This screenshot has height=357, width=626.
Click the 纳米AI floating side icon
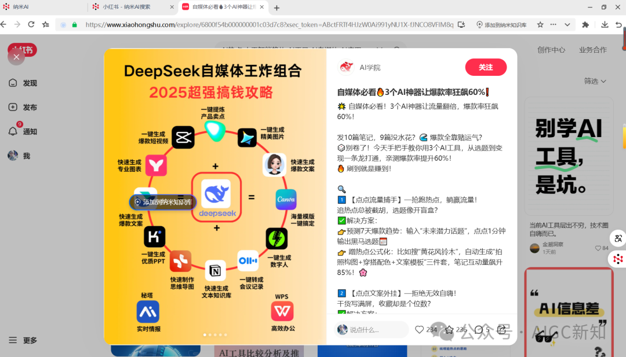(x=618, y=259)
